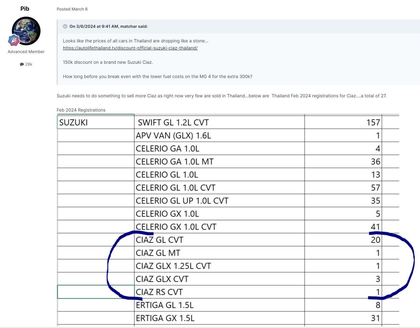Select the CELERIO GX 1.0L CVT cell
Viewport: 420px width, 328px height.
(x=219, y=227)
